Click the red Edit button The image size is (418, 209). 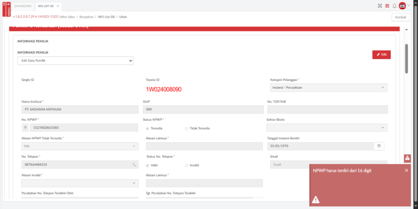click(x=381, y=54)
